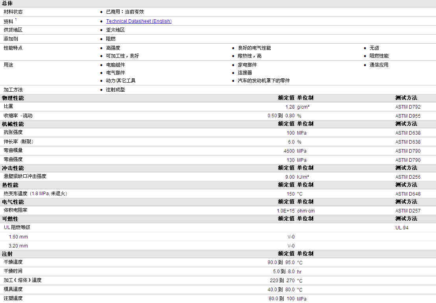
Task: Select the 材料状态 row label
Action: 13,12
